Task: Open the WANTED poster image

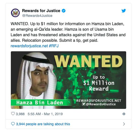Action: (x=68, y=80)
